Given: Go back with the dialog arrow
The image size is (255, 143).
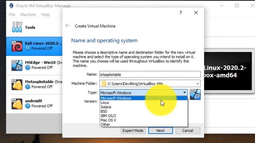Looking at the screenshot, I should [x=67, y=25].
